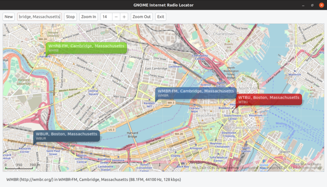Maximize the Radio Locator window

tap(312, 5)
